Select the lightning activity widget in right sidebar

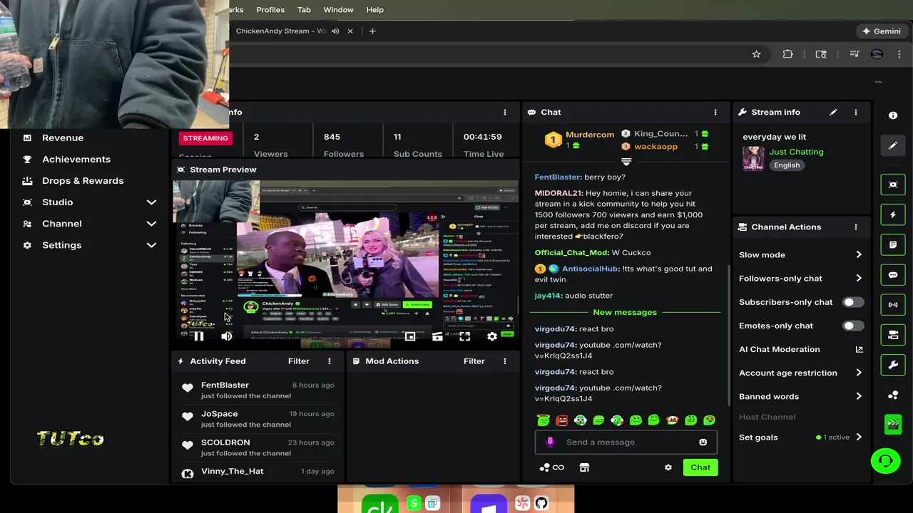pyautogui.click(x=893, y=214)
